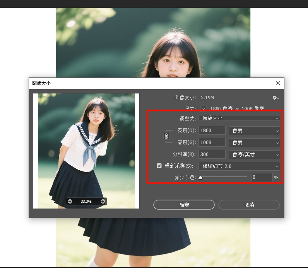Open the 调整为 原稿大小 dropdown
Screen dimensions: 308x268
pyautogui.click(x=239, y=118)
